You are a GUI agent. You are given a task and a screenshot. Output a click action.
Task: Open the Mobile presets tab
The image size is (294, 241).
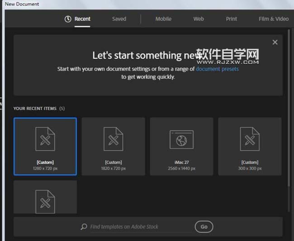point(163,19)
